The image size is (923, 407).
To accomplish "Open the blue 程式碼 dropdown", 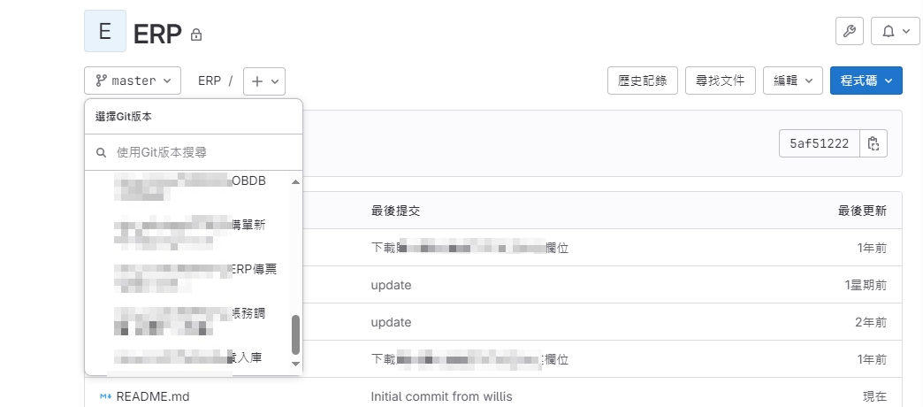I will point(866,81).
